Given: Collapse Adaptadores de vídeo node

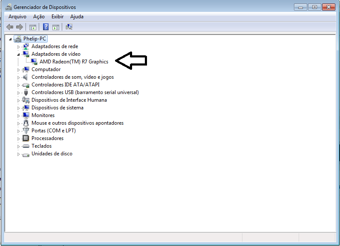Looking at the screenshot, I should pyautogui.click(x=18, y=54).
